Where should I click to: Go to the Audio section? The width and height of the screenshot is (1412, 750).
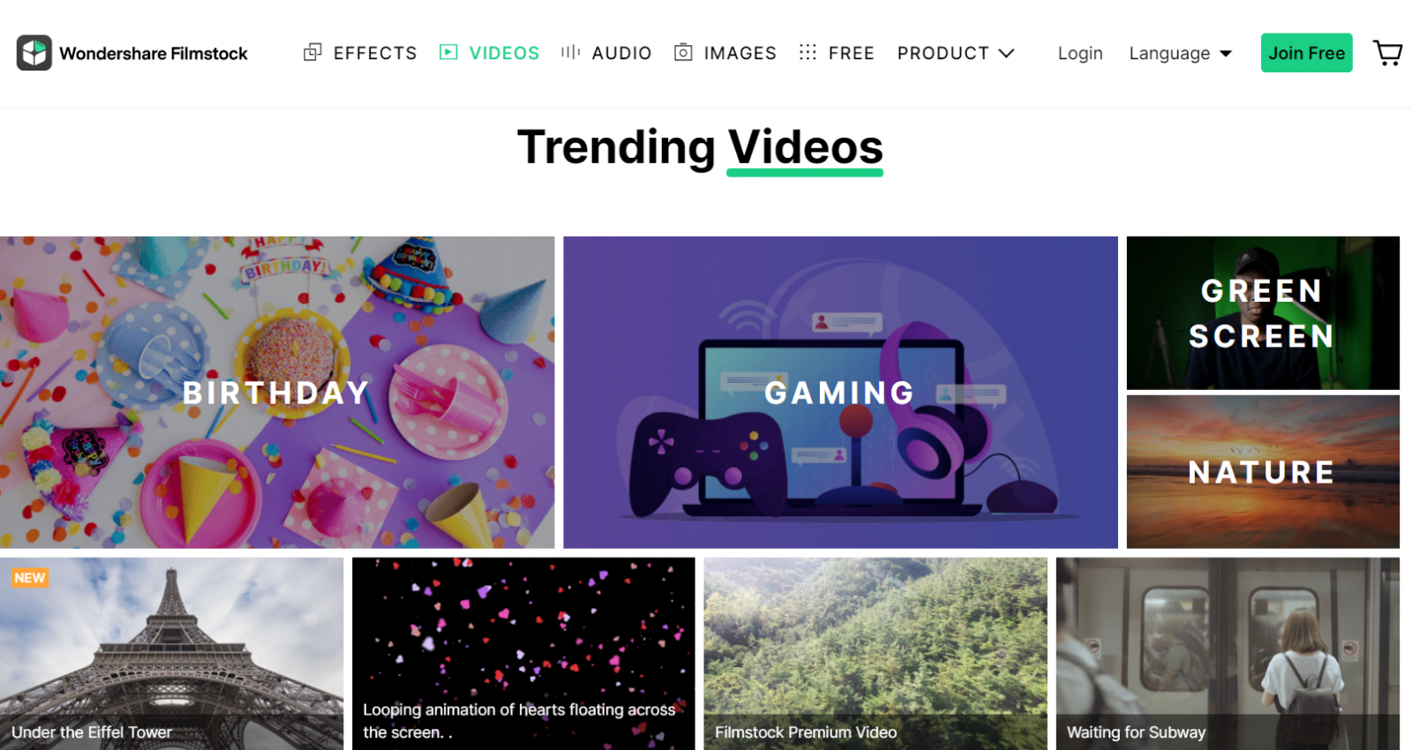tap(621, 53)
